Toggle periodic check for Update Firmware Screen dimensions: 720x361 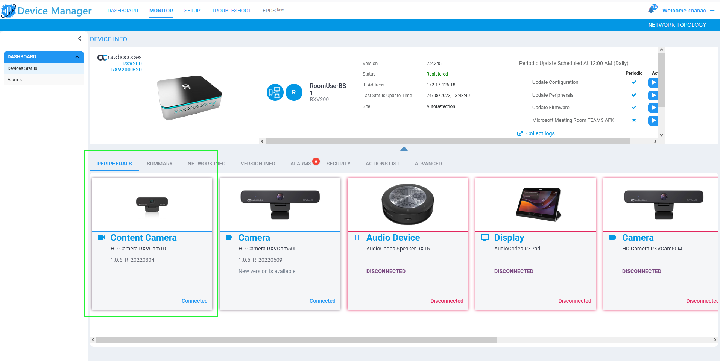pos(634,108)
